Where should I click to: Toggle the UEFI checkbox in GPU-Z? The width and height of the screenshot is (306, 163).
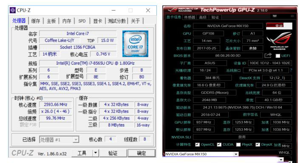tap(278, 56)
